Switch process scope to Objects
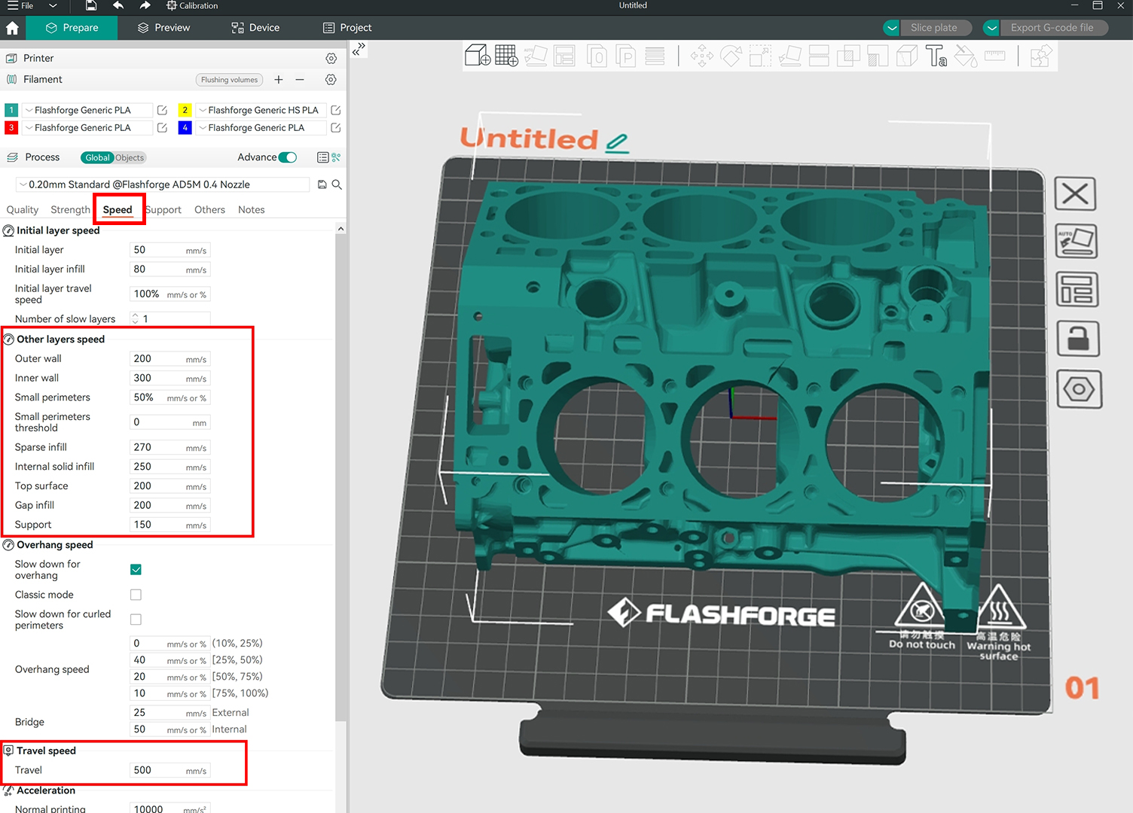The height and width of the screenshot is (813, 1133). click(130, 157)
